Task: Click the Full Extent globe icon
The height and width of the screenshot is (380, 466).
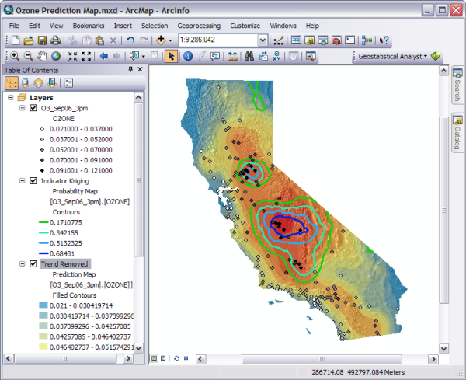Action: tap(55, 56)
